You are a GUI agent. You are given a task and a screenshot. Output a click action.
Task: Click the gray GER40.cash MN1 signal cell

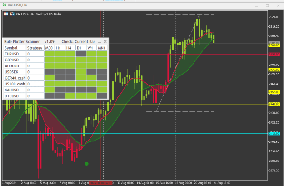point(102,78)
